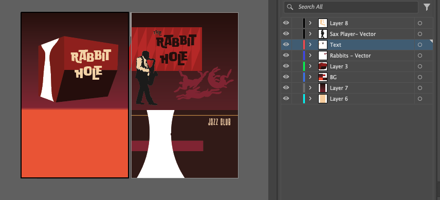440x200 pixels.
Task: Hide Layer 8 using its eye icon
Action: (286, 23)
